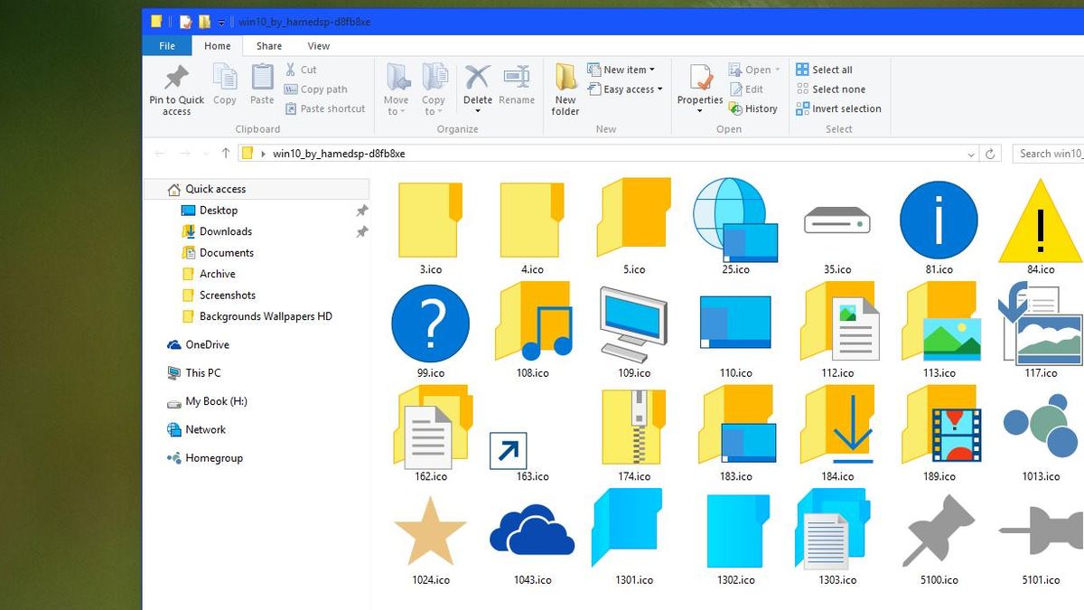Open the New item dropdown
This screenshot has height=610, width=1084.
tap(621, 70)
